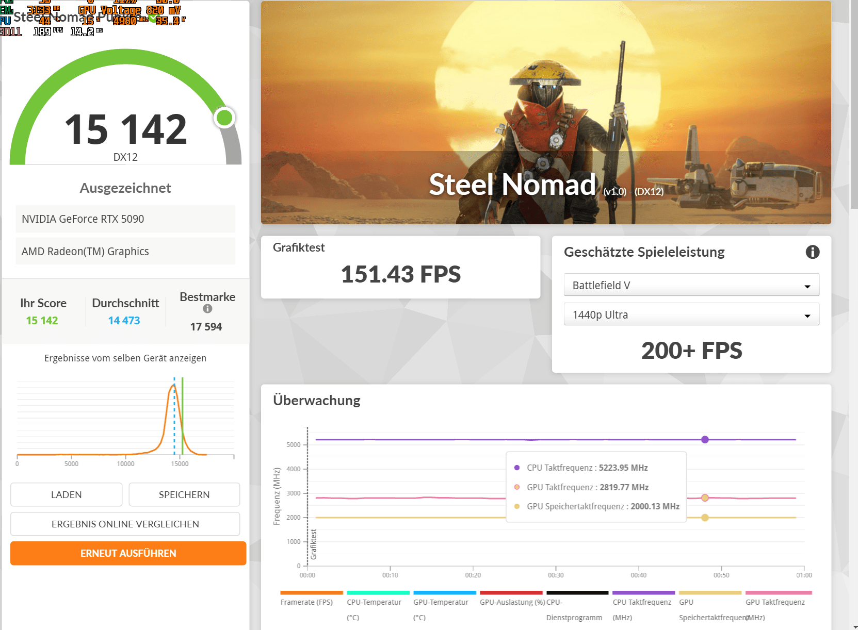Click the Steel Nomad banner image

click(x=546, y=112)
